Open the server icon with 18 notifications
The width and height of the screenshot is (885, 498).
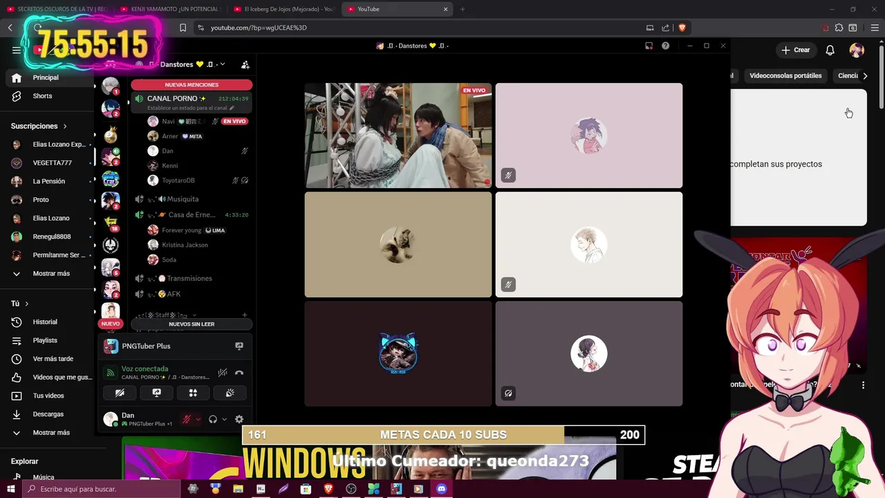pos(111,223)
